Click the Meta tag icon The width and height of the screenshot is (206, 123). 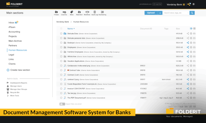coord(72,12)
